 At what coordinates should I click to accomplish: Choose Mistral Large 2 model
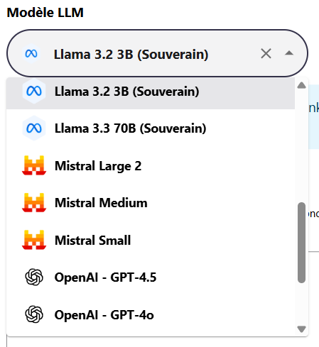coord(151,165)
